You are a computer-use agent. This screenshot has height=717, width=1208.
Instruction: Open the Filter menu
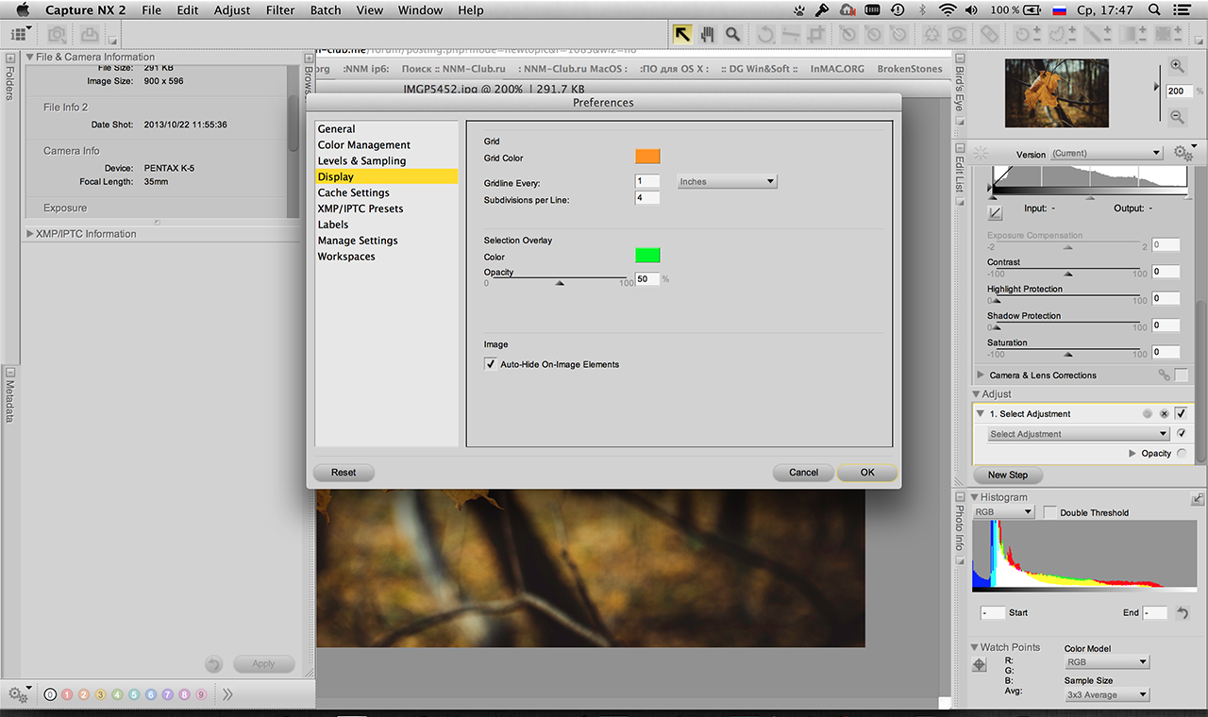[280, 10]
